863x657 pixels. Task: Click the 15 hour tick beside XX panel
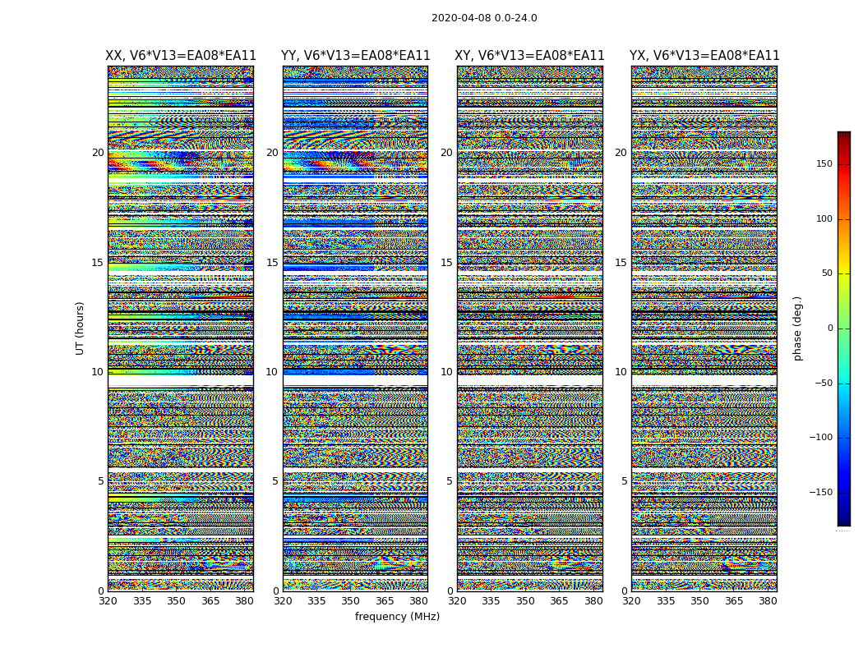[x=98, y=262]
